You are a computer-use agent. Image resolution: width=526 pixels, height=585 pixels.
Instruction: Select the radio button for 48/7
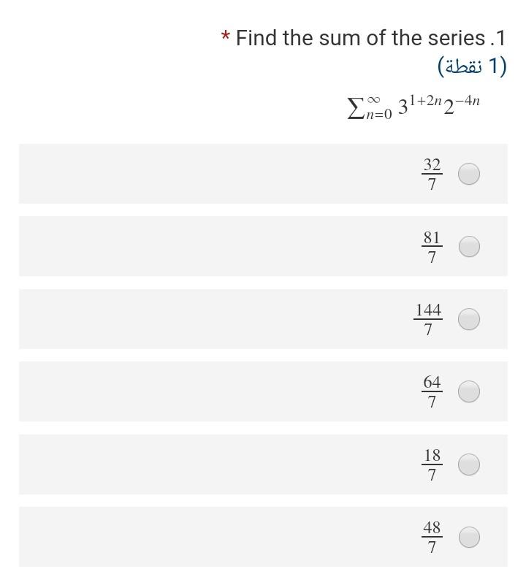coord(468,537)
